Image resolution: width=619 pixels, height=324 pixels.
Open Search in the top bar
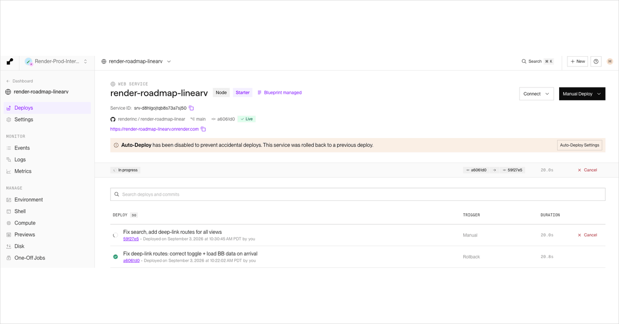click(x=537, y=61)
